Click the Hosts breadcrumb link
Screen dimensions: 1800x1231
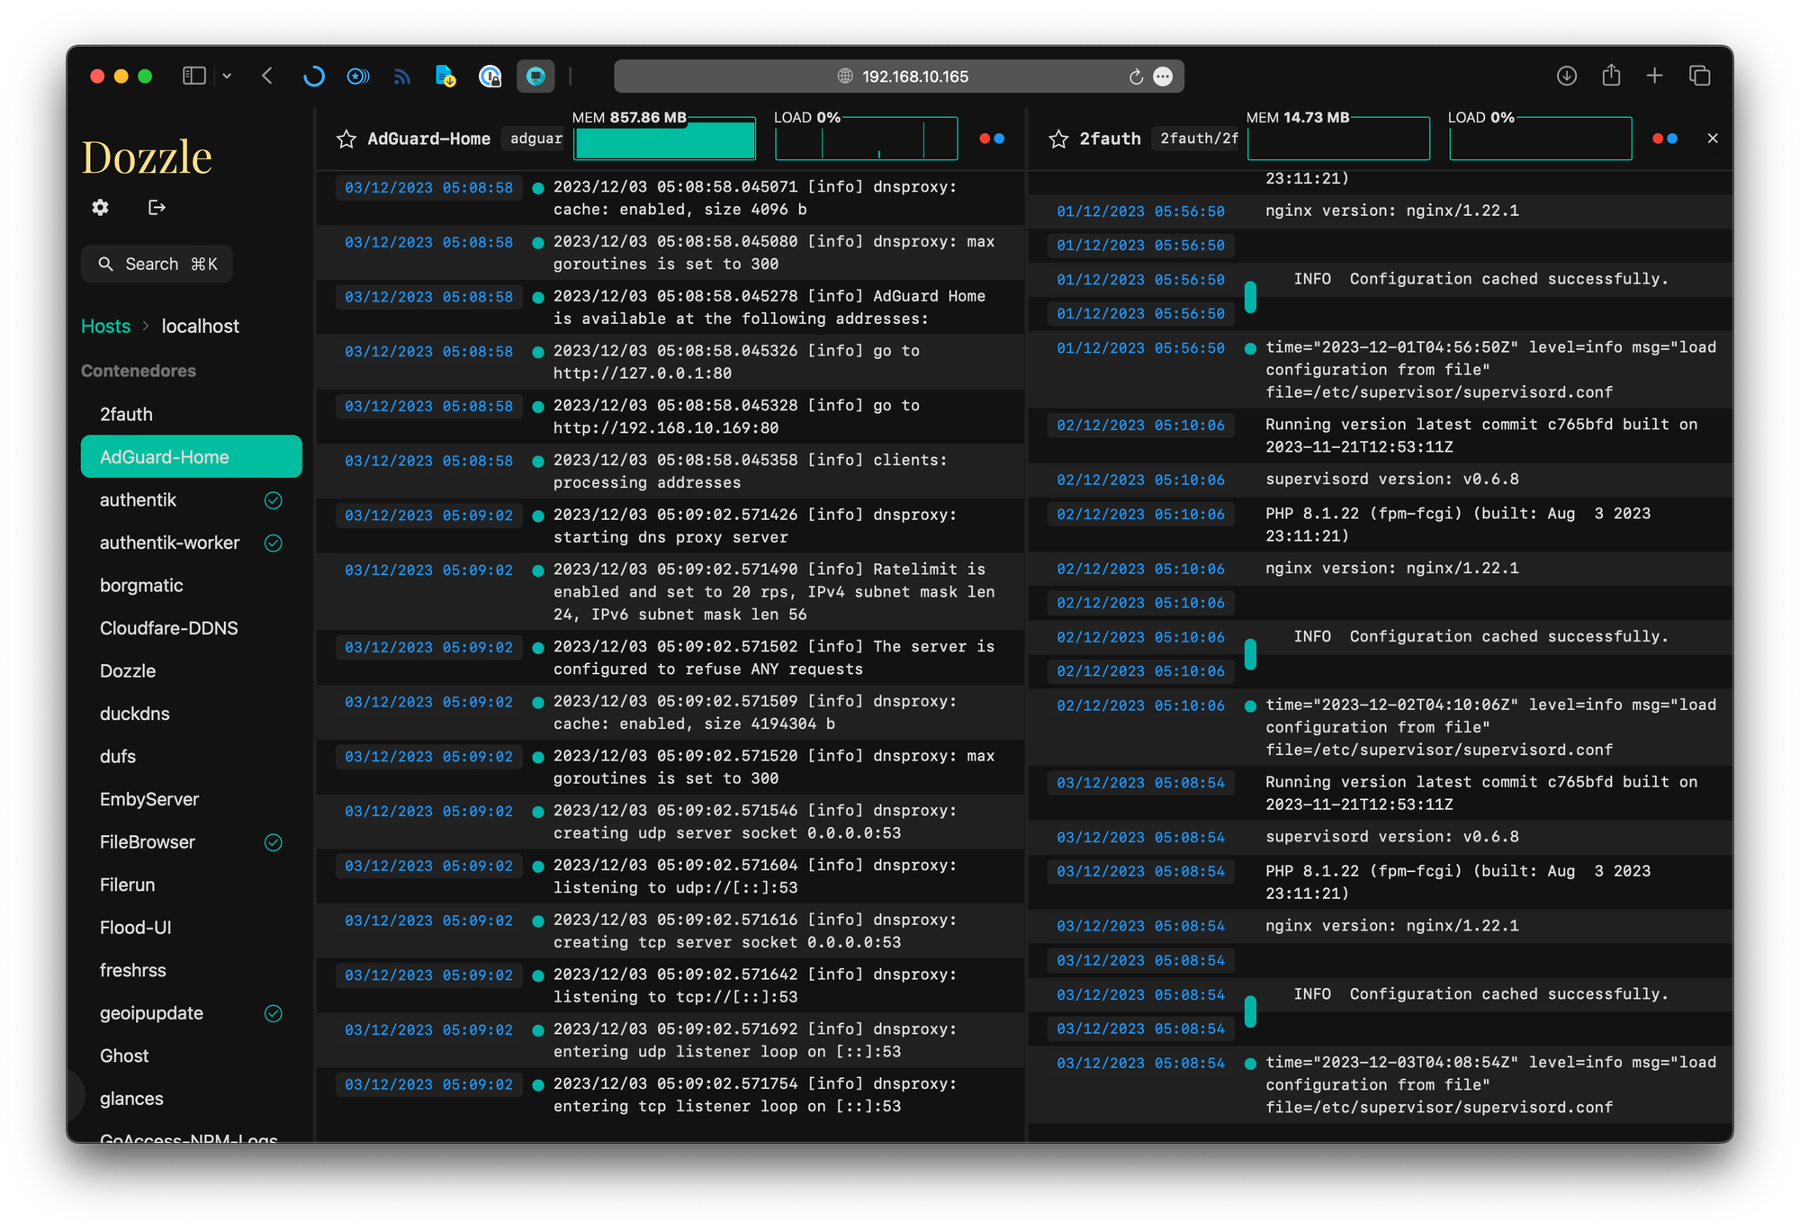105,326
